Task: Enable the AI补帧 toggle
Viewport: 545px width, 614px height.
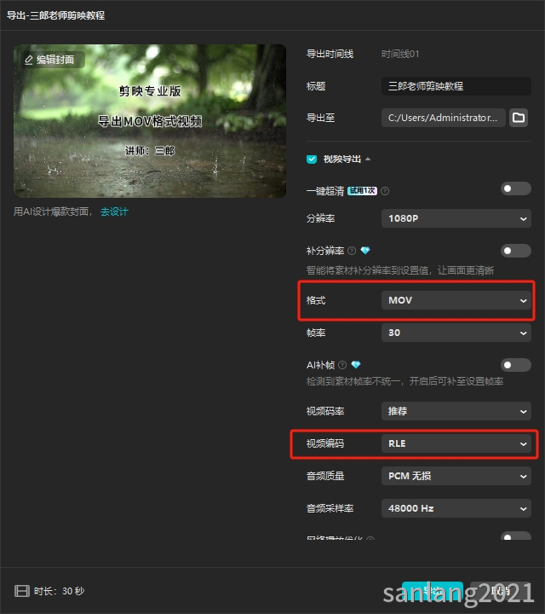Action: pyautogui.click(x=516, y=365)
